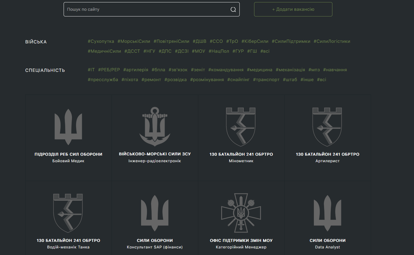Screen dimensions: 414x255
Task: Select the shield emblem above Водій-механік Танка
Action: pyautogui.click(x=68, y=213)
